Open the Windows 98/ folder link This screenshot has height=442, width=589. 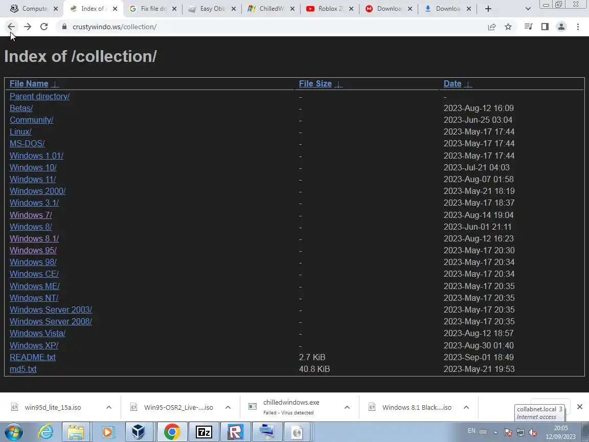[33, 262]
